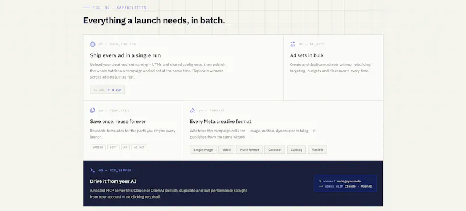Click the shapes icon beside FORMATS label
The width and height of the screenshot is (466, 211).
coord(193,110)
